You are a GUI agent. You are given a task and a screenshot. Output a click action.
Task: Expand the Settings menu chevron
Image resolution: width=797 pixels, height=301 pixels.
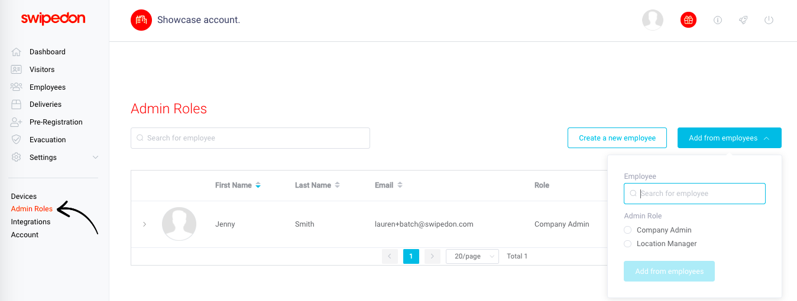click(x=96, y=158)
